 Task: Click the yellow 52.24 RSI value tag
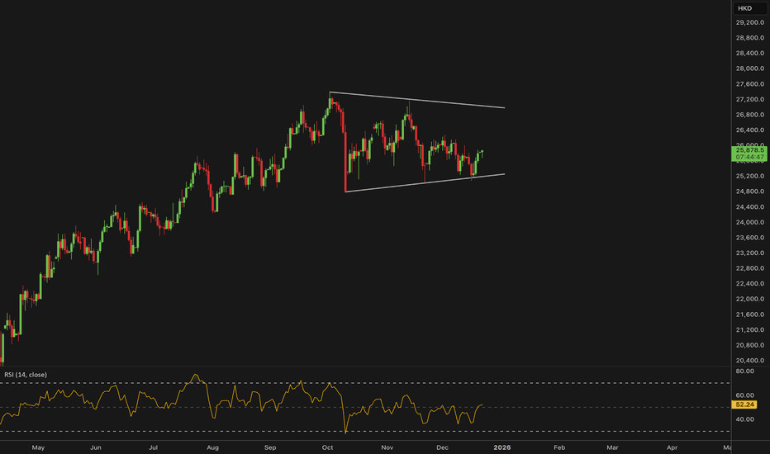click(747, 406)
